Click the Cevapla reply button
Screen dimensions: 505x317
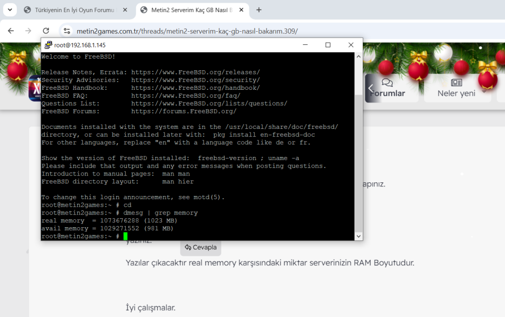[200, 247]
